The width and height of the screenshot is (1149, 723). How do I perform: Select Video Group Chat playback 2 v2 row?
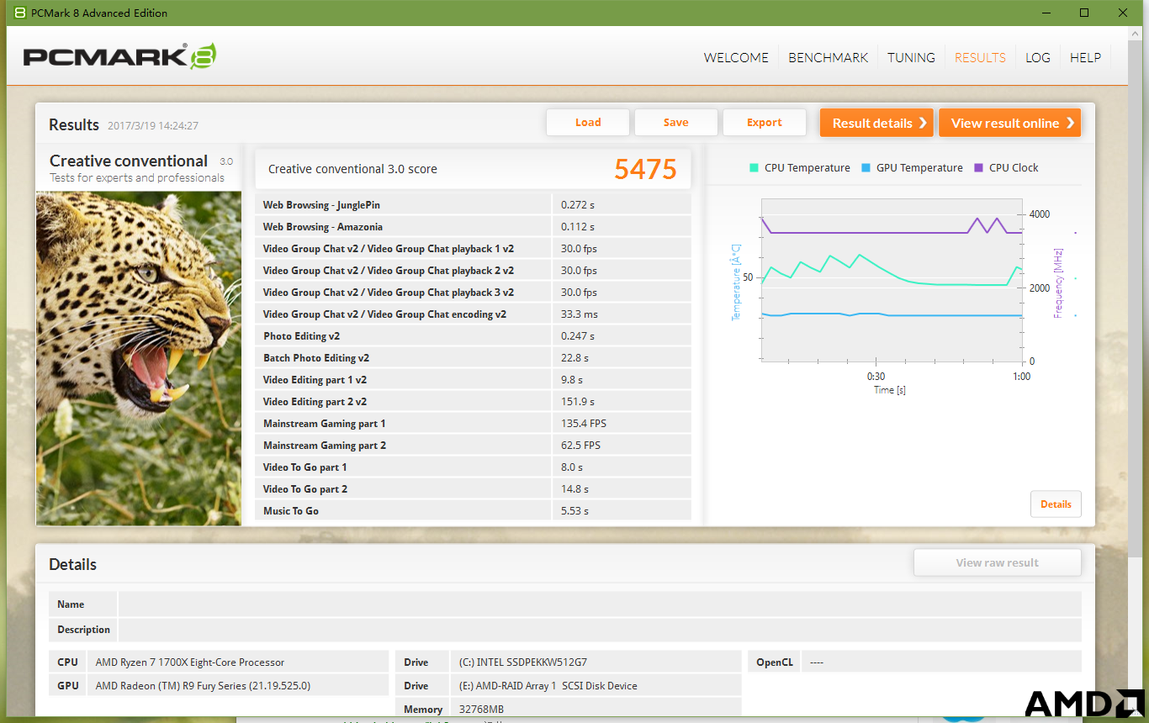(473, 271)
